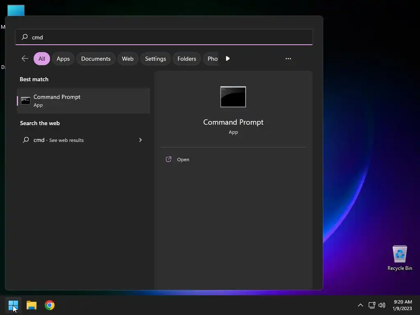Switch to the Folders filter tab

[x=187, y=59]
